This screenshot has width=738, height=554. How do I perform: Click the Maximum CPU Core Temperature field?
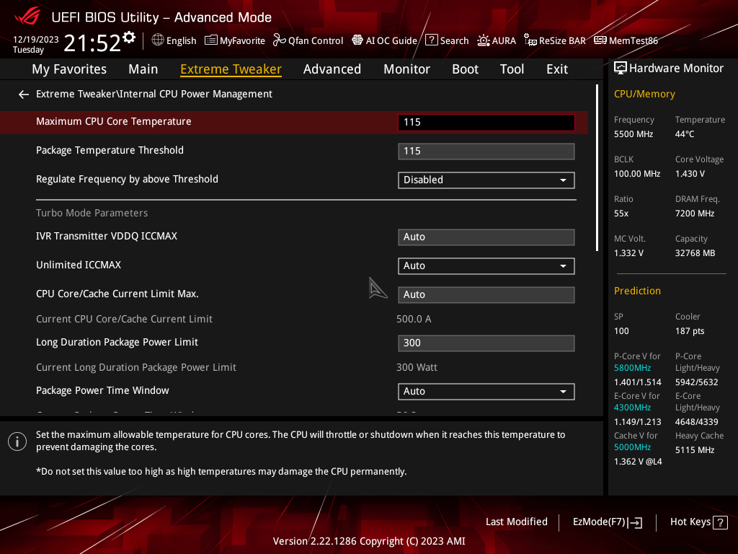[x=486, y=123]
